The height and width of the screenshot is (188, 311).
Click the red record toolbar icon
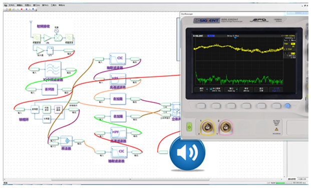coord(22,9)
